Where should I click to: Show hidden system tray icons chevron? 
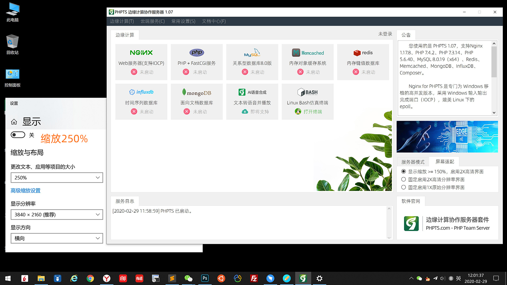point(411,278)
